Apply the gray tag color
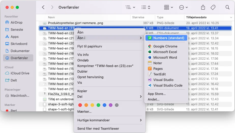This screenshot has height=133, width=235. click(x=117, y=105)
